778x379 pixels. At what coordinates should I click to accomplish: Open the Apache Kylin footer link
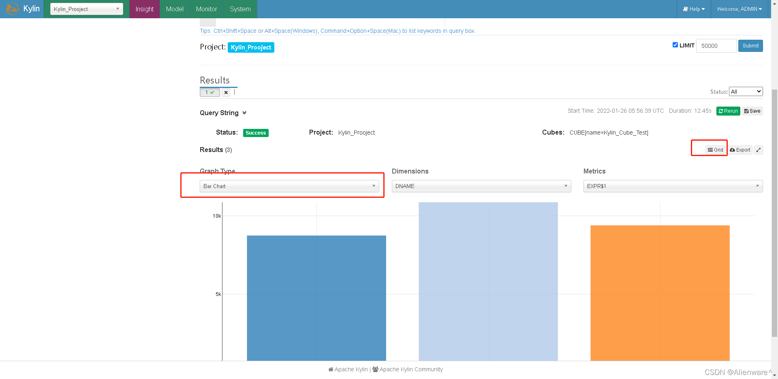click(x=348, y=369)
